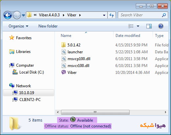The height and width of the screenshot is (135, 171).
Task: Click the 5.0.1.42 folder icon
Action: coord(63,45)
